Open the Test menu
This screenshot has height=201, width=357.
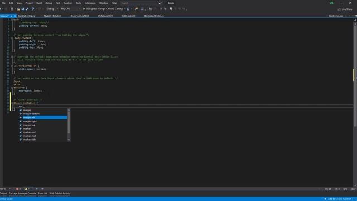pyautogui.click(x=58, y=3)
